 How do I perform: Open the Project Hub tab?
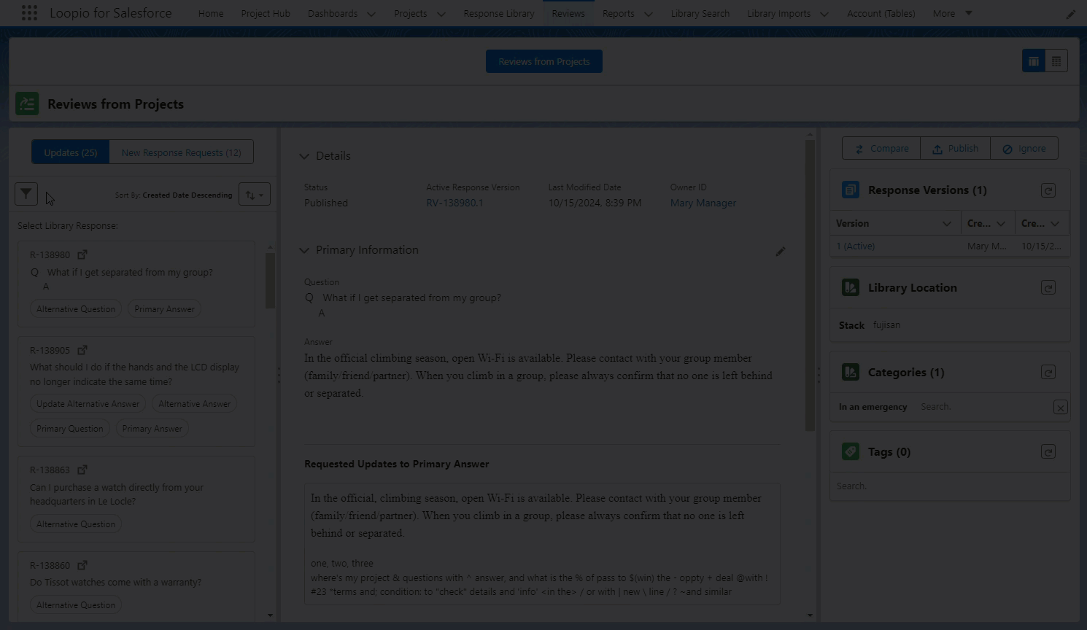(x=266, y=13)
